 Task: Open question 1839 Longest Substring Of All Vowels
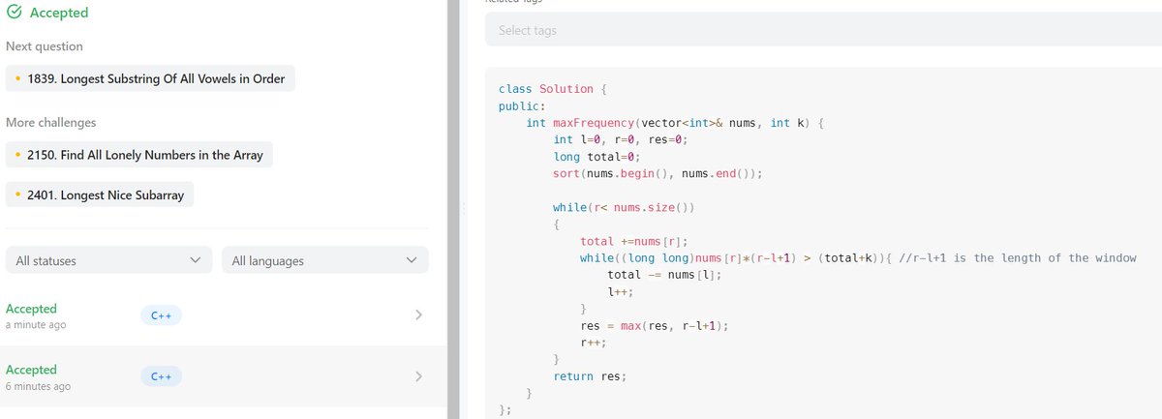point(150,78)
